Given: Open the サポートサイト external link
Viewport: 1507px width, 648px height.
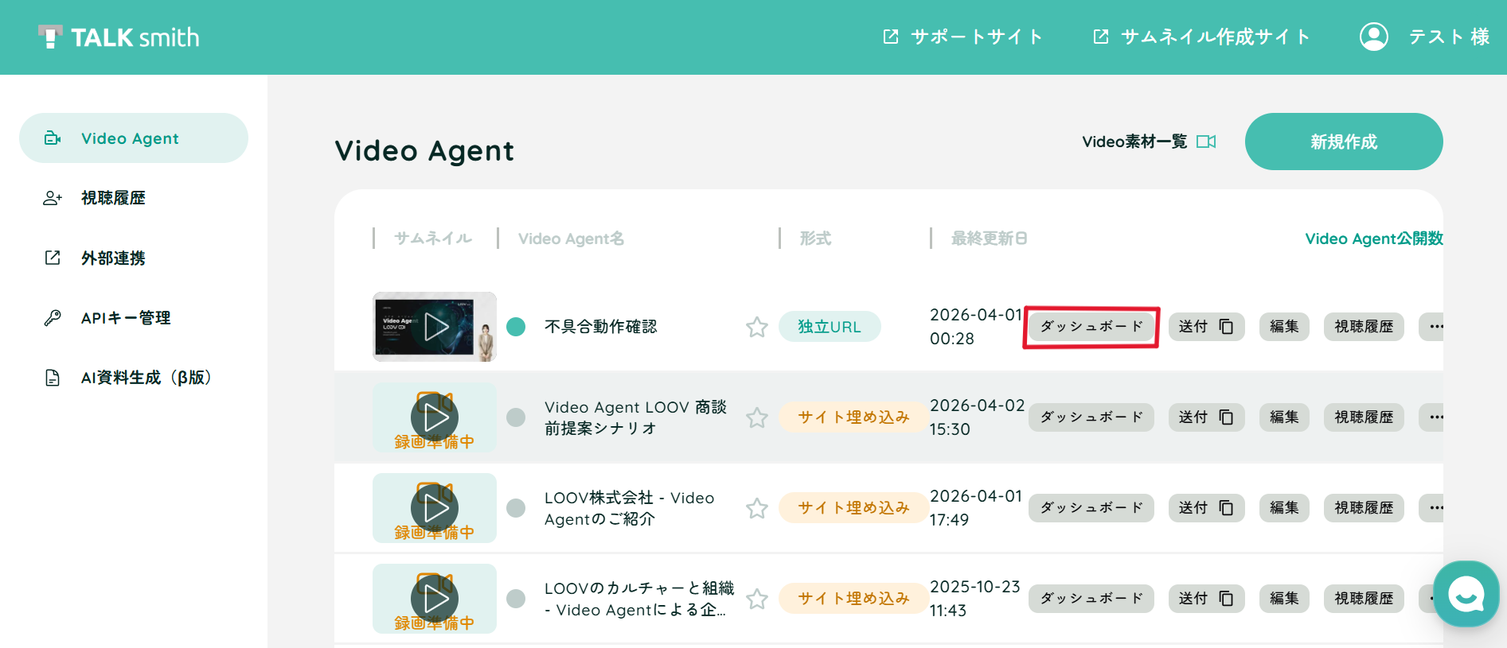Looking at the screenshot, I should point(962,37).
